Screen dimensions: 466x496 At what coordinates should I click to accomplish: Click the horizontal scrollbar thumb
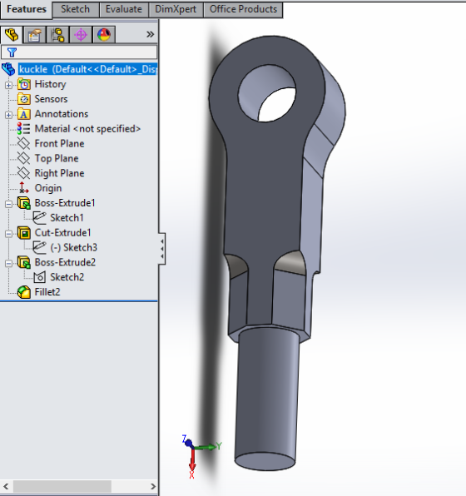click(62, 486)
